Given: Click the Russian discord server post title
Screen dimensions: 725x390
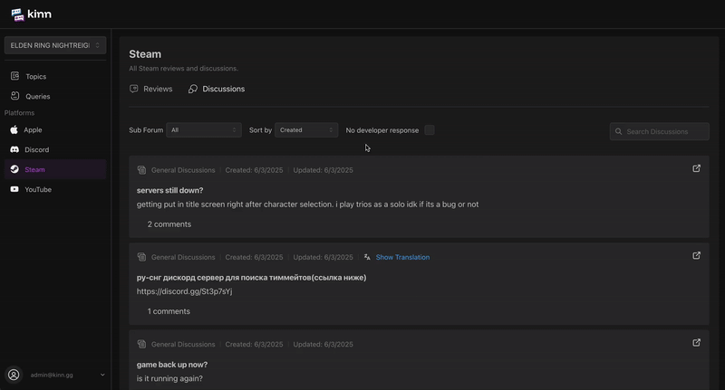Looking at the screenshot, I should pos(252,278).
